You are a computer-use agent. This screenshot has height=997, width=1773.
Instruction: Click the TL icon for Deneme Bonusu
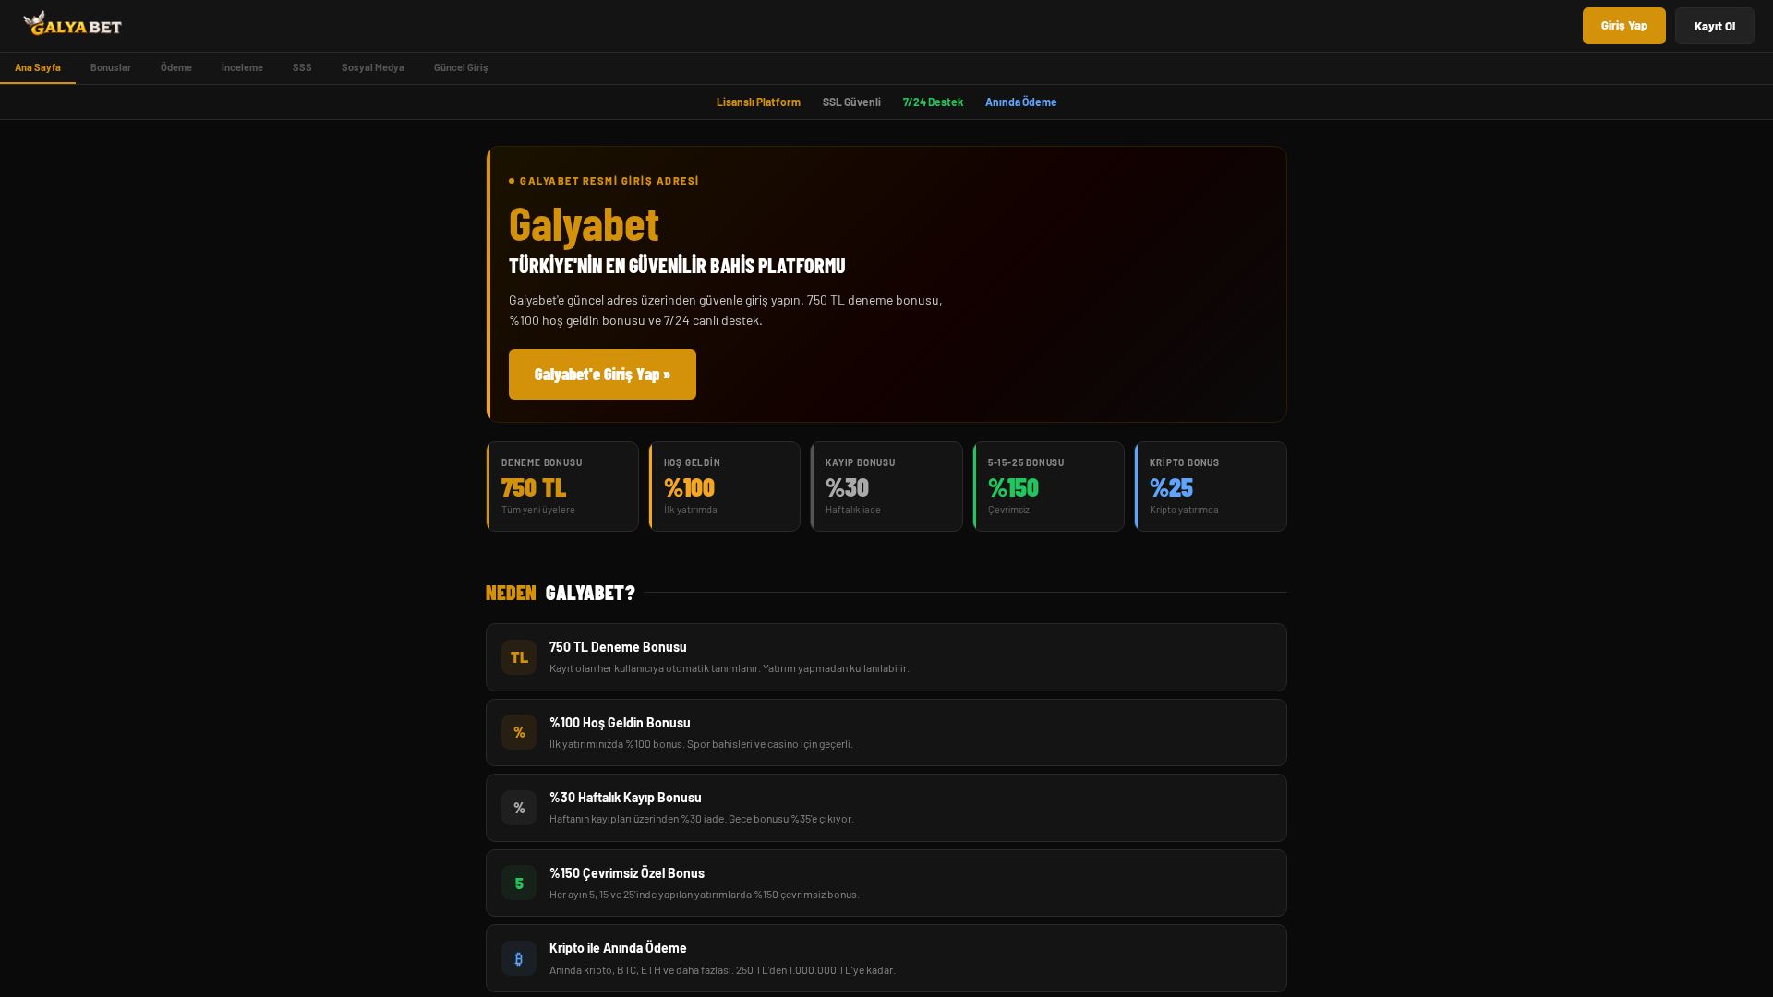pyautogui.click(x=519, y=657)
